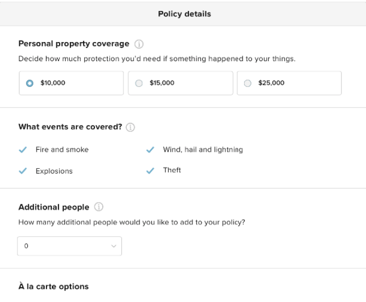Viewport: 366px width, 302px height.
Task: Click the Fire and smoke label text
Action: [62, 150]
